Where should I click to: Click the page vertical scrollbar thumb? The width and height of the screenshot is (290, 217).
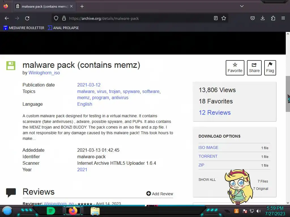click(288, 94)
